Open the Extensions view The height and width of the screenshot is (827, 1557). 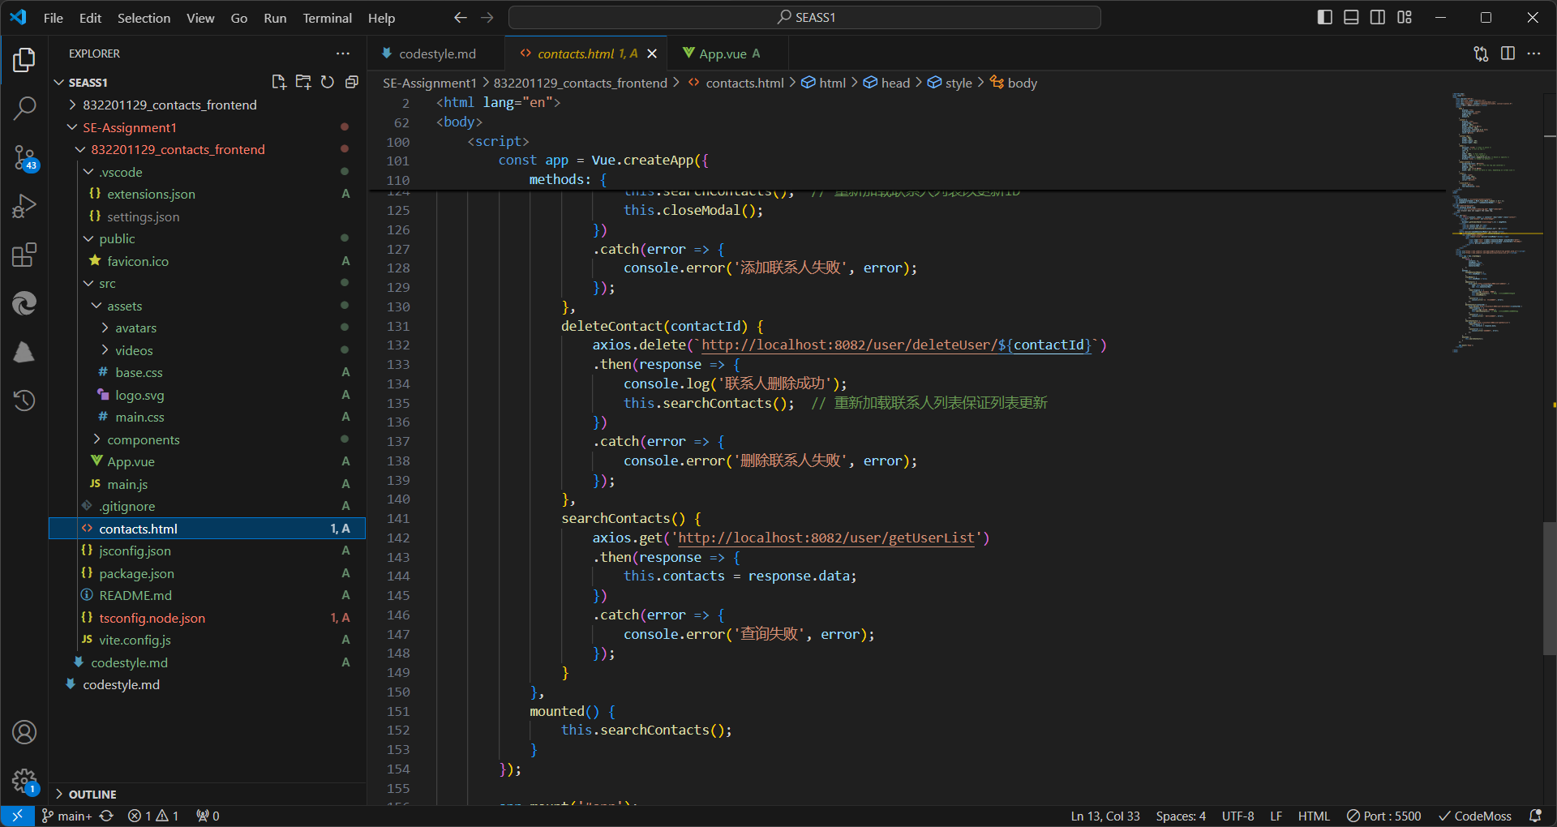tap(24, 255)
